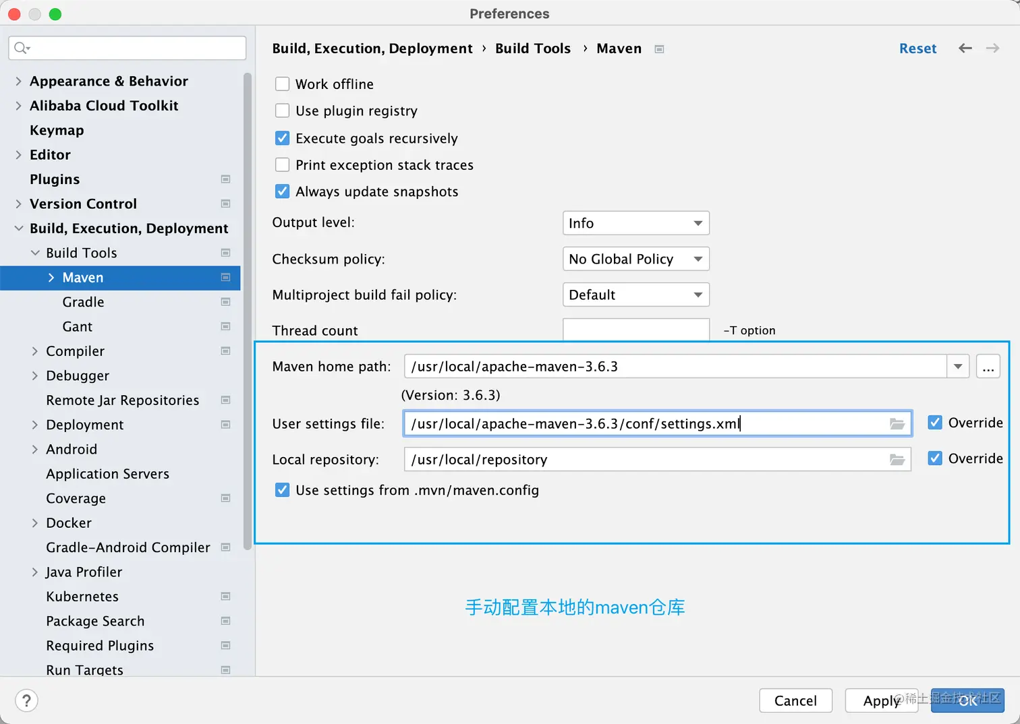The width and height of the screenshot is (1020, 724).
Task: Click Build Tools in breadcrumb
Action: [x=533, y=49]
